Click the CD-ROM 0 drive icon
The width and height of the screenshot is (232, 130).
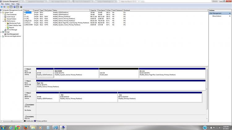pos(25,105)
